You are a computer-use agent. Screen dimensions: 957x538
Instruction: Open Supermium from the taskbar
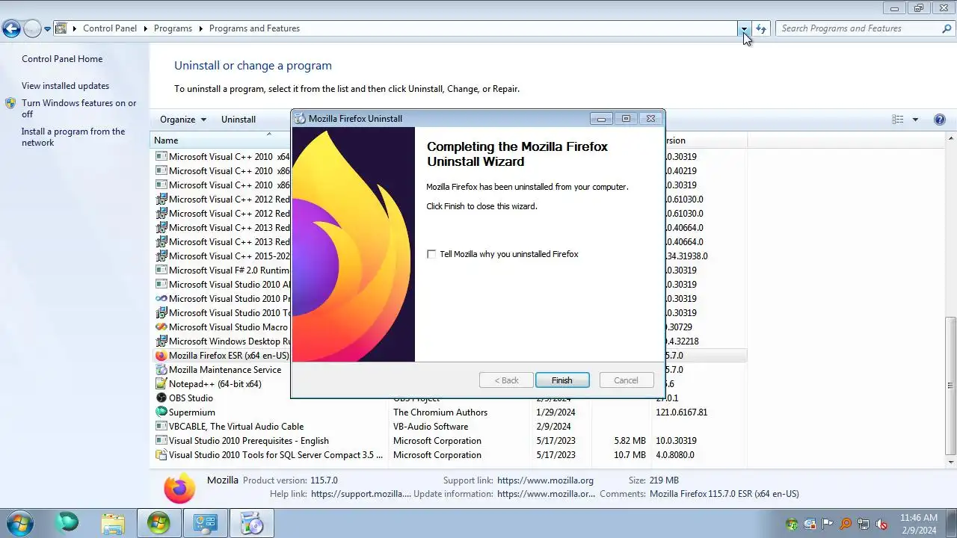[x=67, y=523]
